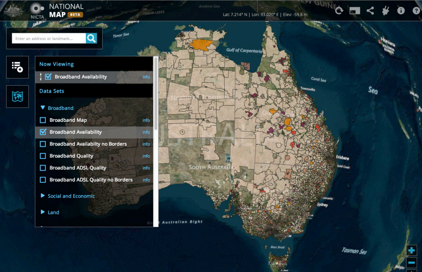Enable the Broadband Quality checkbox

(43, 156)
